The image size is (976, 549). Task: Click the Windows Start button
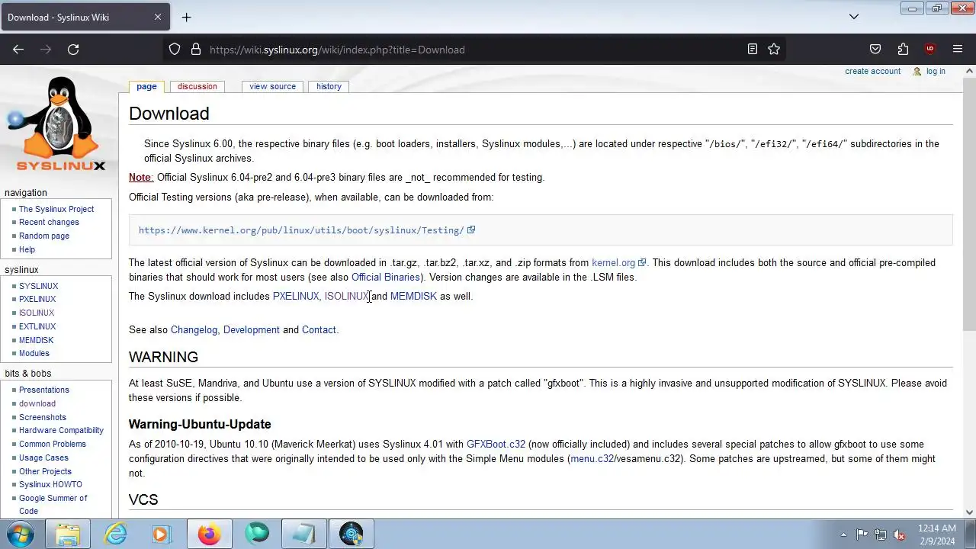(x=21, y=534)
